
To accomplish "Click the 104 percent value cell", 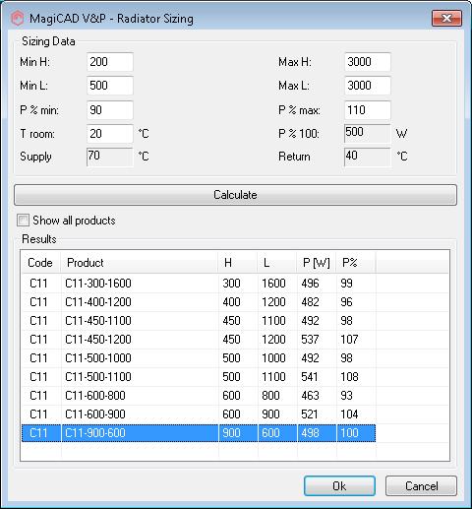I will pyautogui.click(x=356, y=414).
